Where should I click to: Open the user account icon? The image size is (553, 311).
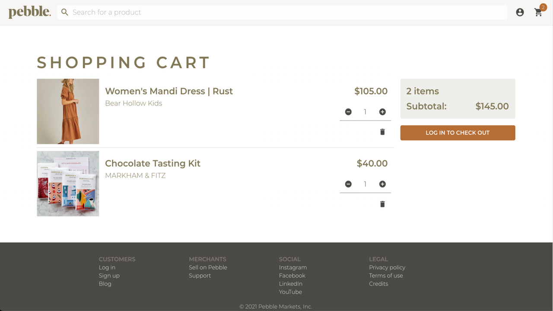520,12
